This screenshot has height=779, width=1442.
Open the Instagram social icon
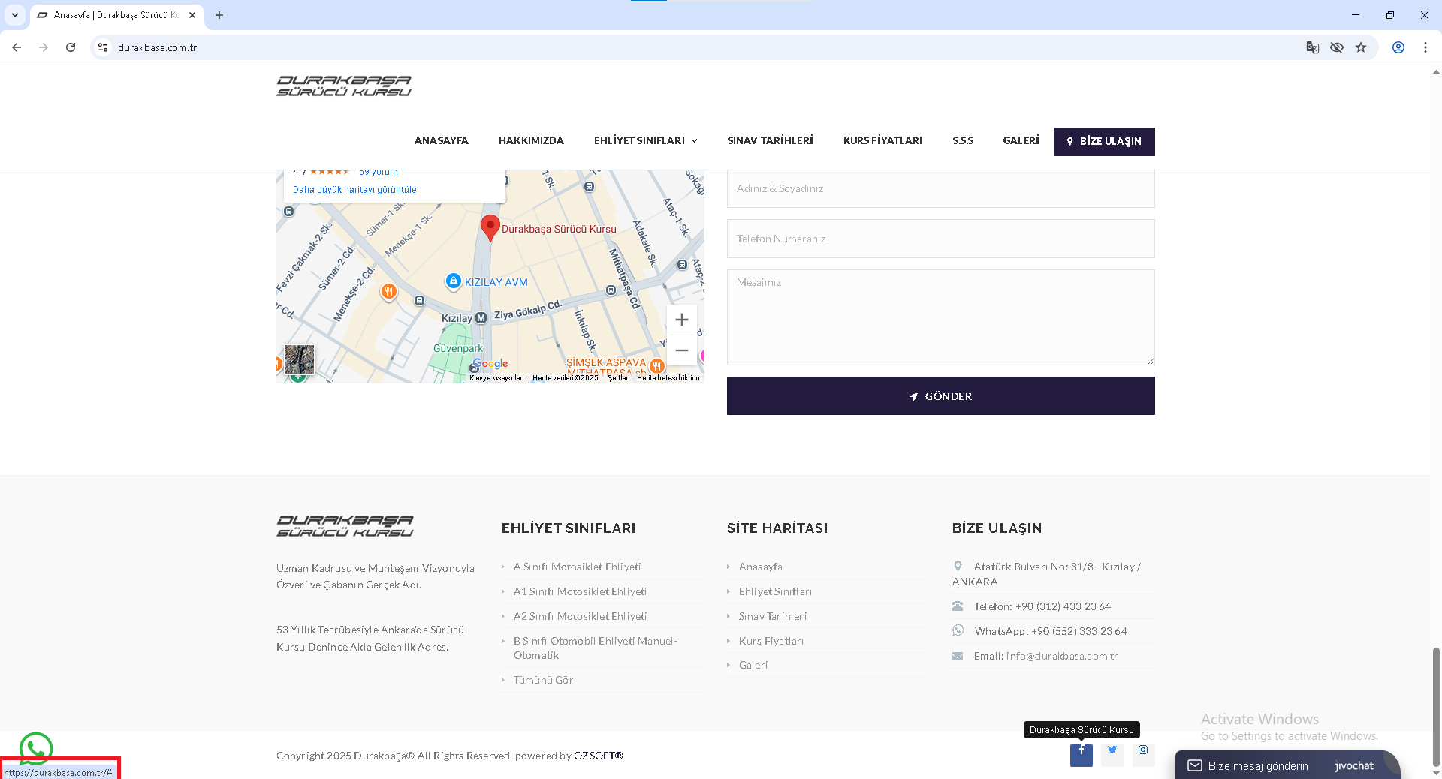click(1143, 750)
